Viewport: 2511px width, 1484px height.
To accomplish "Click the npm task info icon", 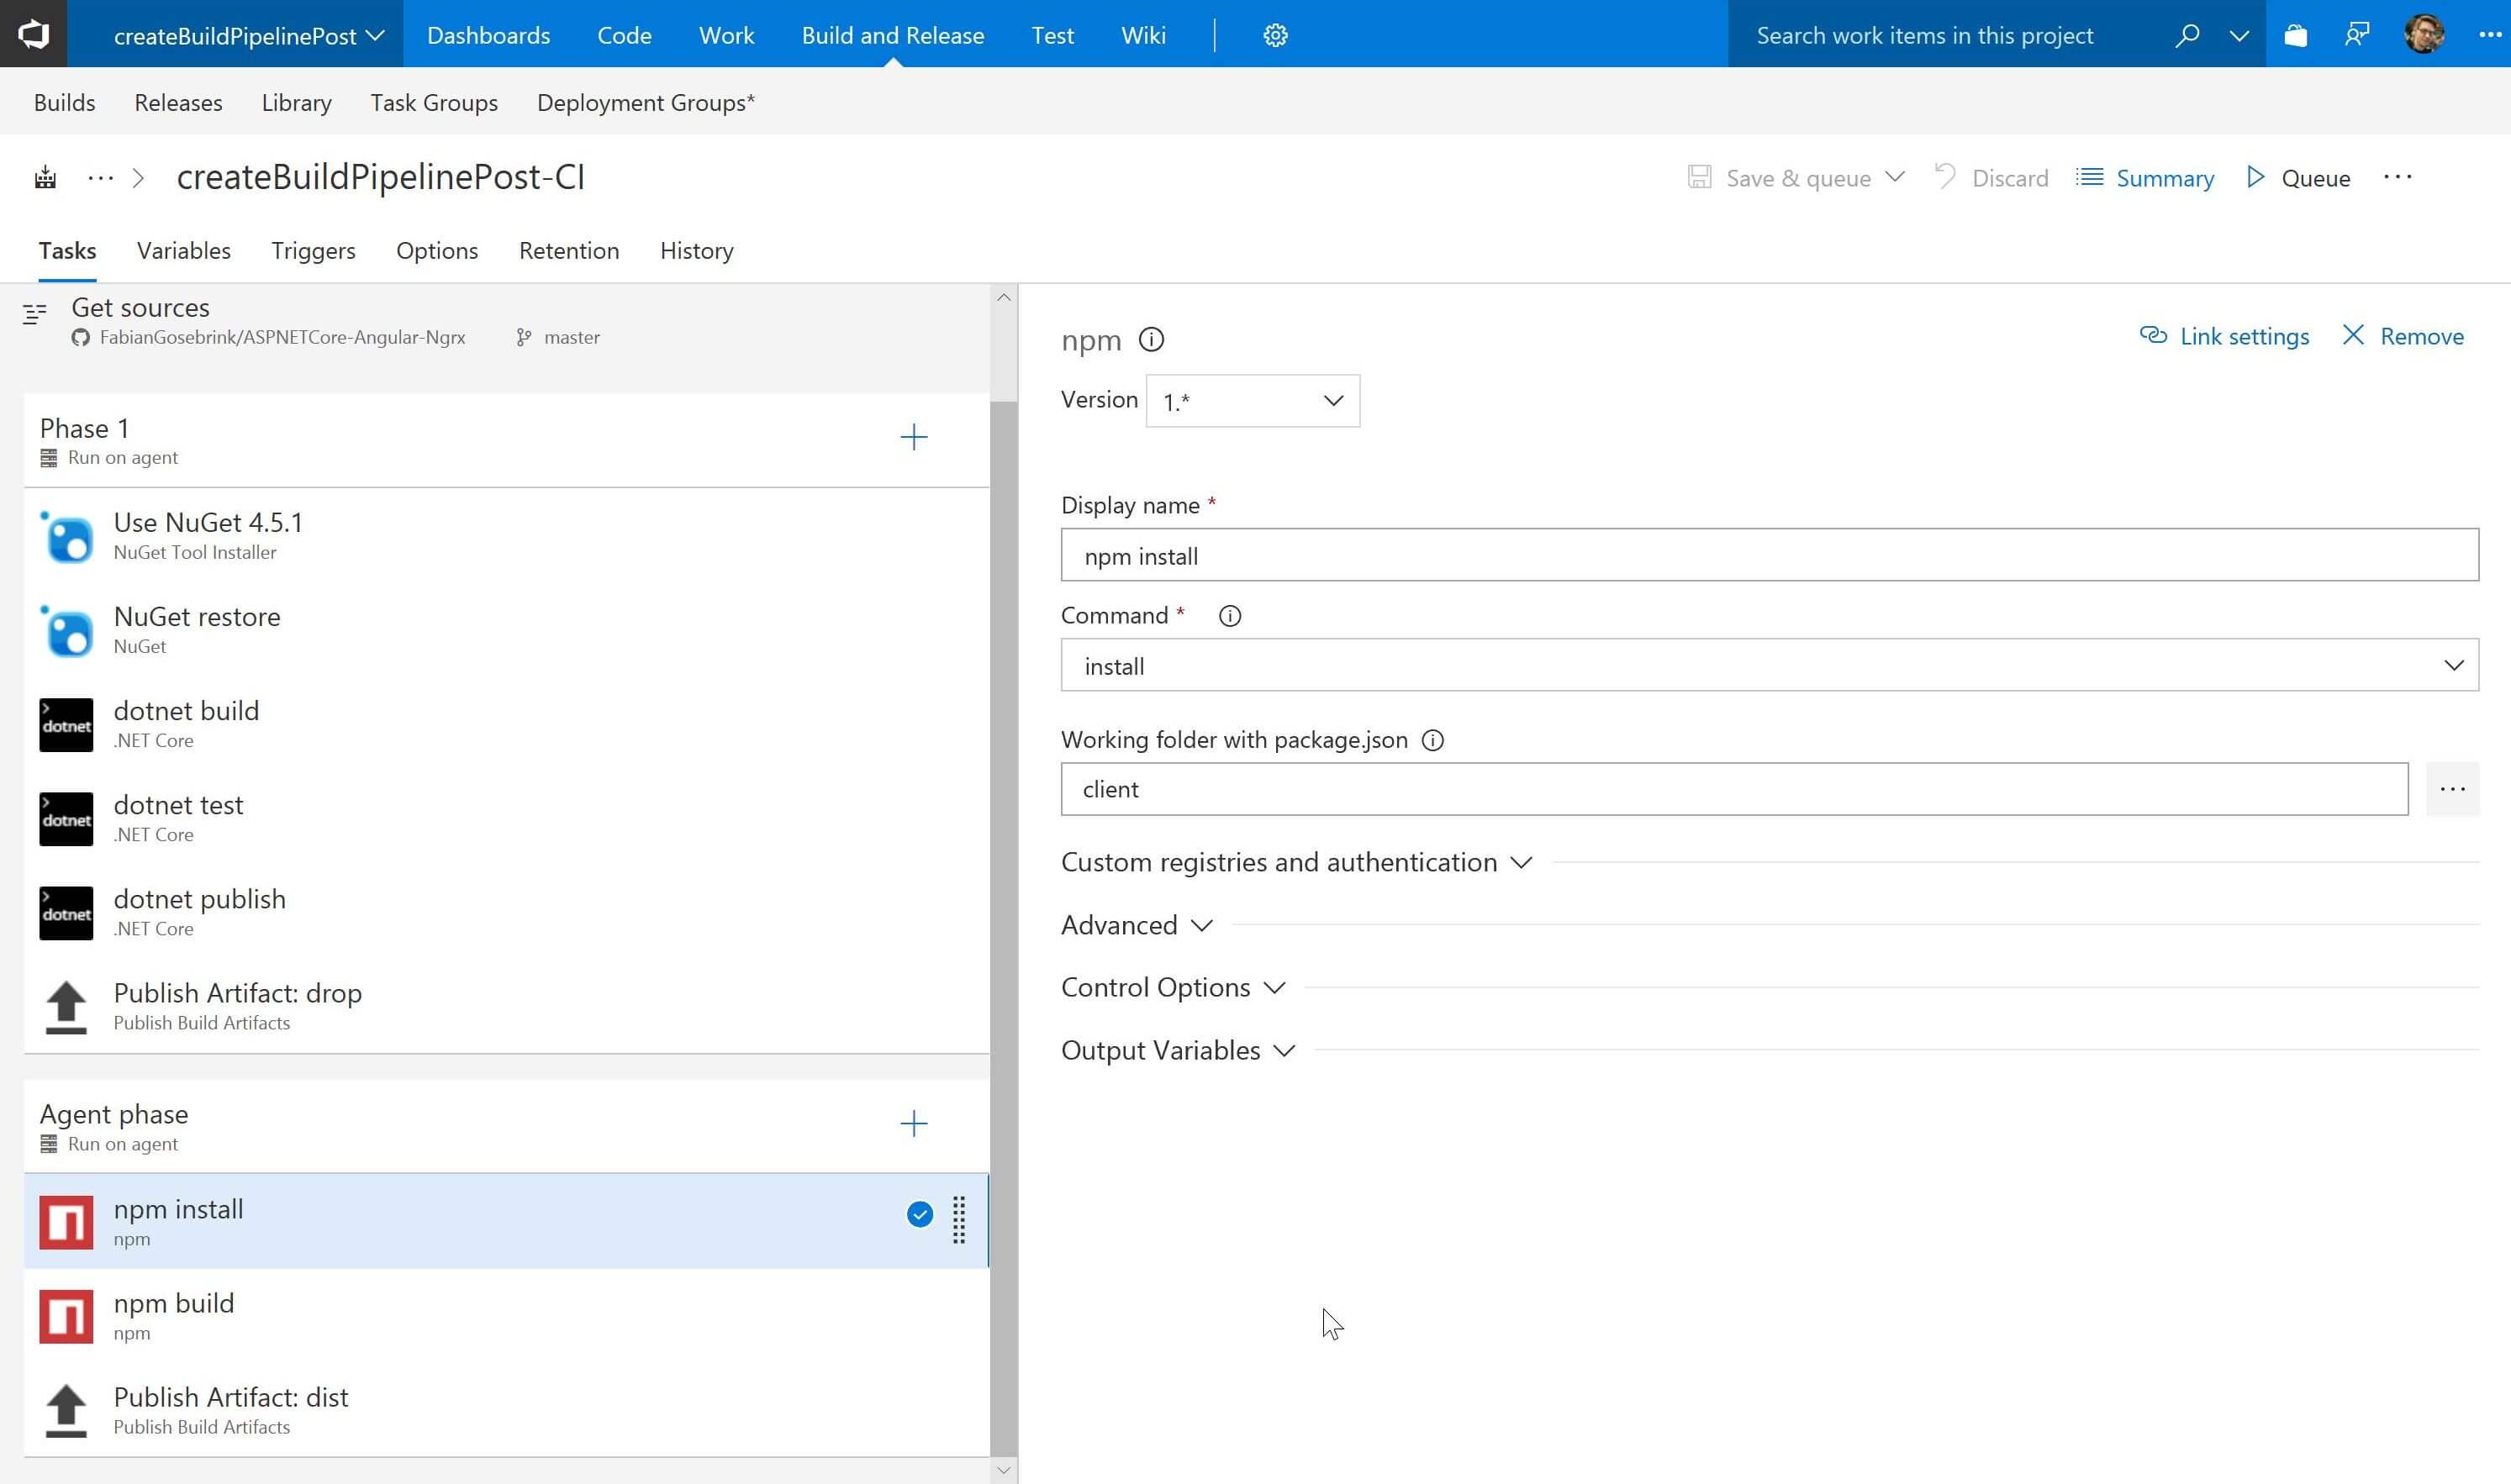I will [1152, 340].
